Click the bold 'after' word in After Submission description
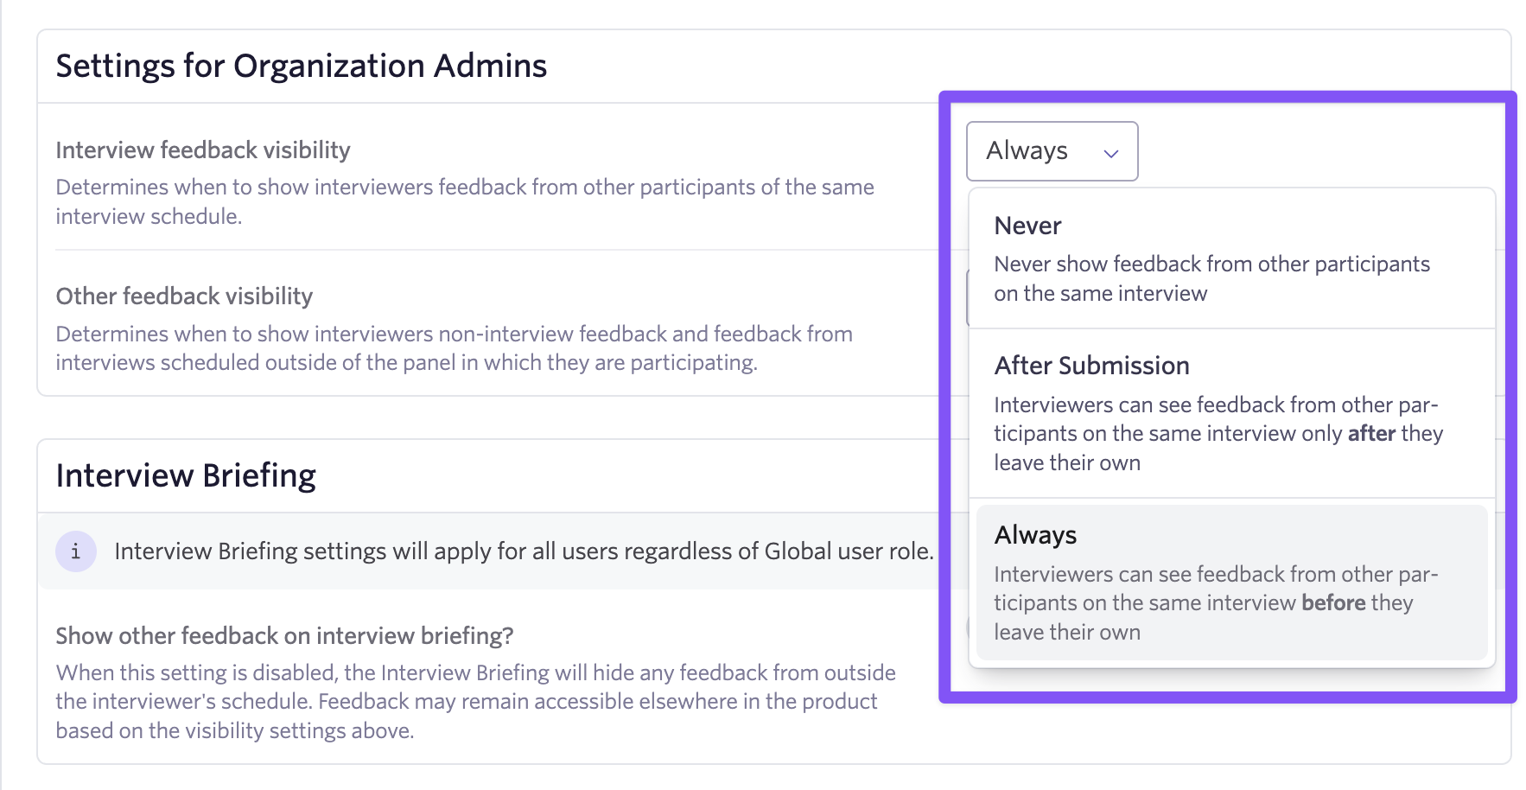 tap(1371, 433)
